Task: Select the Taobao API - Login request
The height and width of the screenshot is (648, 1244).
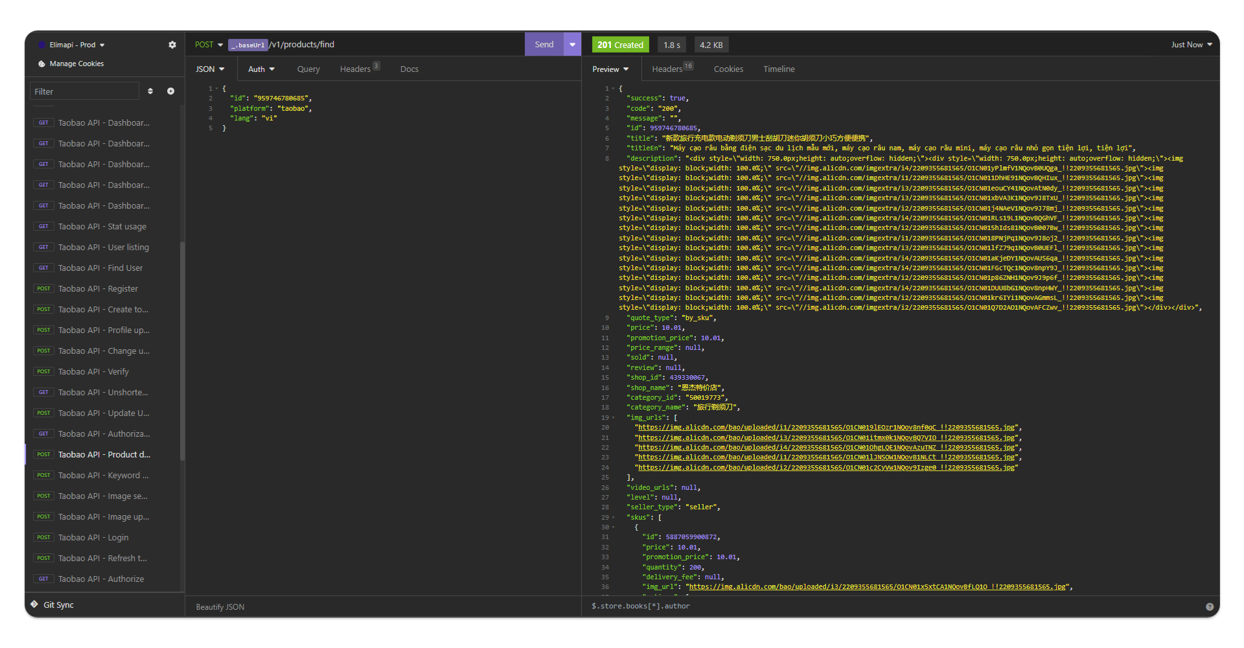Action: (93, 538)
